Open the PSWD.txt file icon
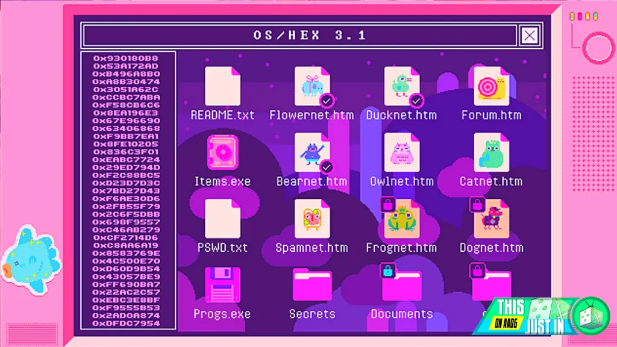This screenshot has width=617, height=347. coord(222,218)
